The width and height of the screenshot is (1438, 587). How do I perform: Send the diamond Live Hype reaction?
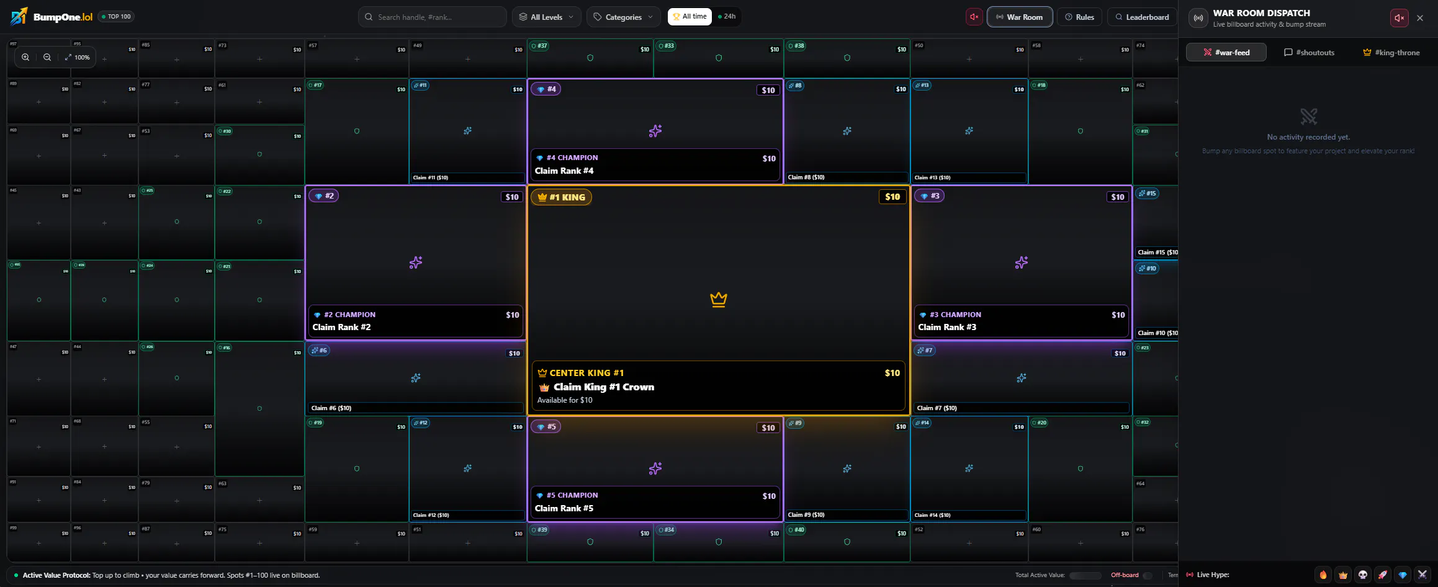point(1403,575)
